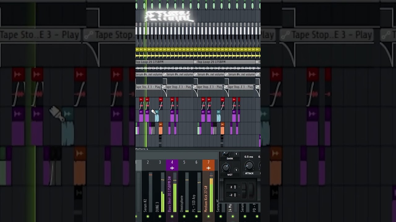Click the PL - SID Arp fader
This screenshot has height=222, width=396.
pyautogui.click(x=199, y=192)
